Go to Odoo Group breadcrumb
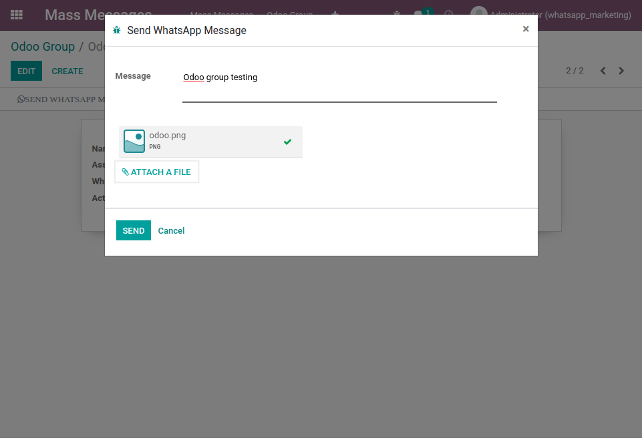Screen dimensions: 642x438 click(43, 47)
